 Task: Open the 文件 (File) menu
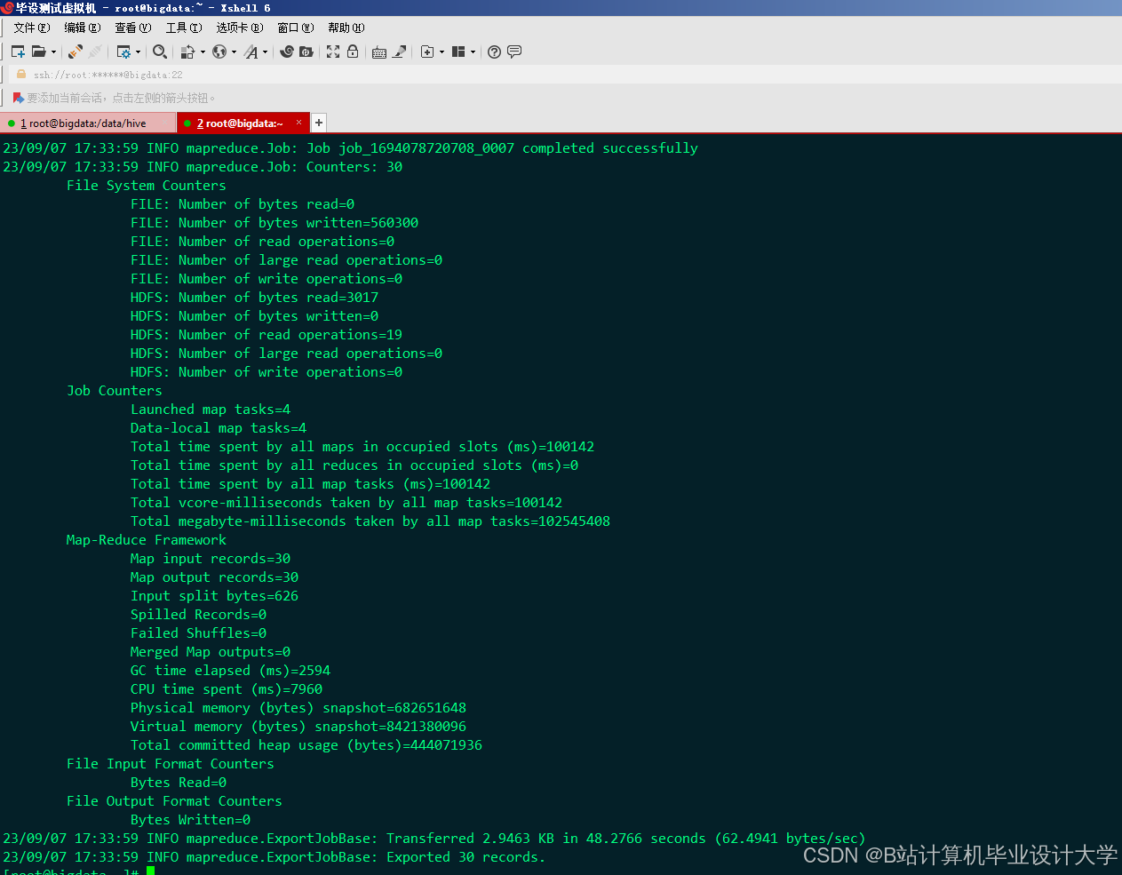click(32, 28)
